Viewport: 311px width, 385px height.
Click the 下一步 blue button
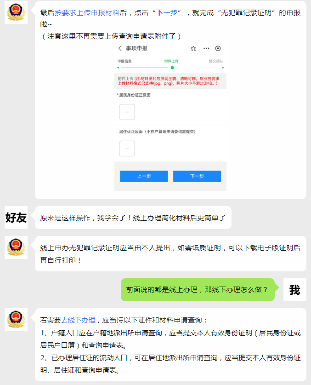(197, 176)
